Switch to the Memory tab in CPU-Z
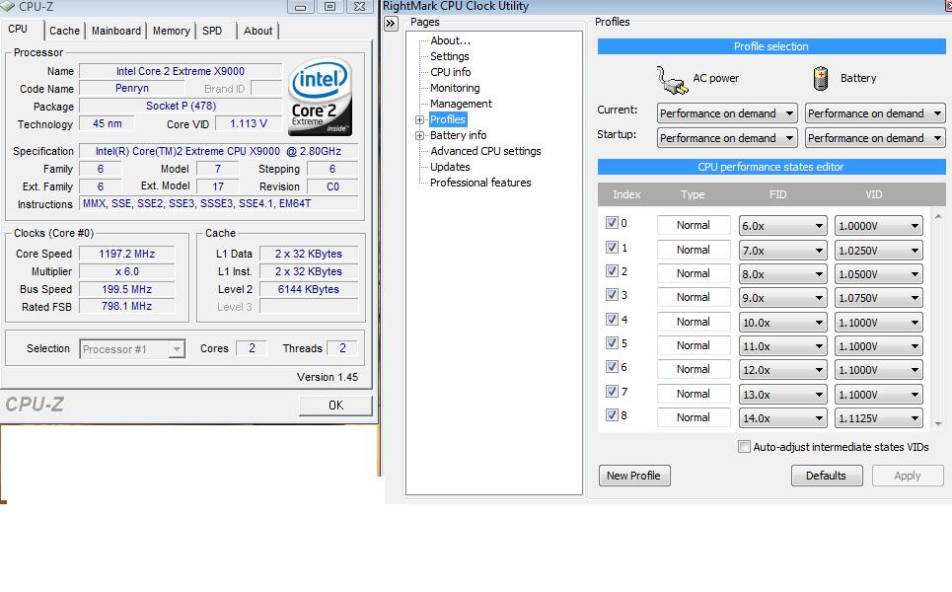 pos(172,31)
